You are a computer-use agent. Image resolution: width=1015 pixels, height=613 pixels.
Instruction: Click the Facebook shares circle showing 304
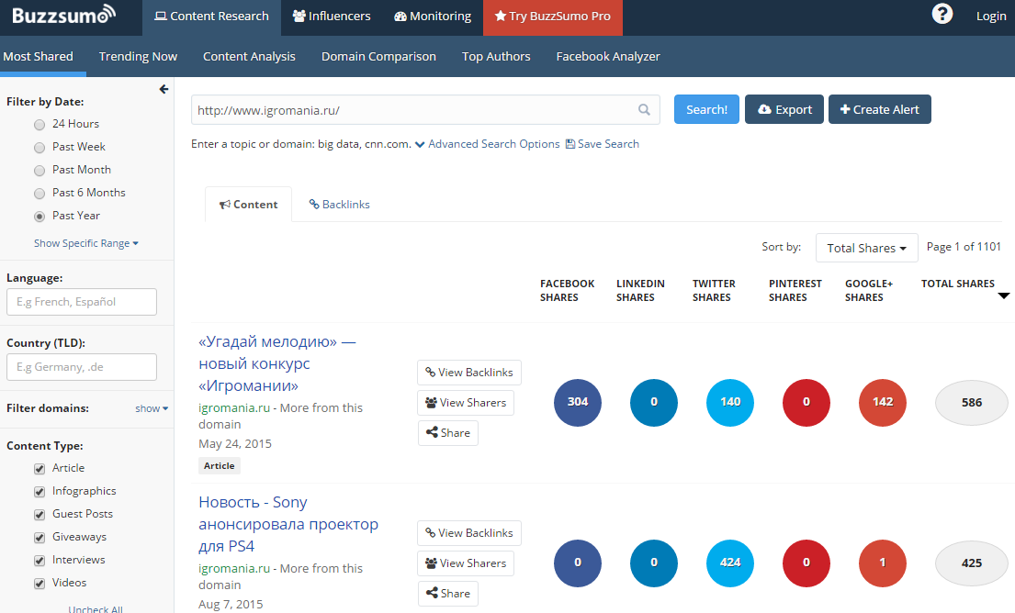[x=578, y=402]
